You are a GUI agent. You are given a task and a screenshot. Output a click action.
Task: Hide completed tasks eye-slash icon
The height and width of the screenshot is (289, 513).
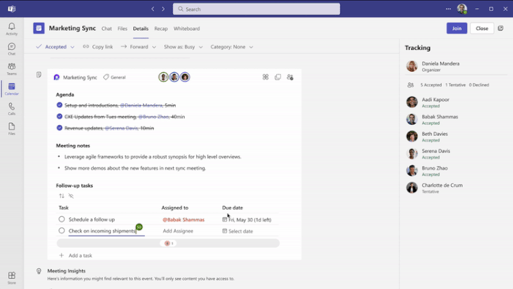[x=71, y=196]
